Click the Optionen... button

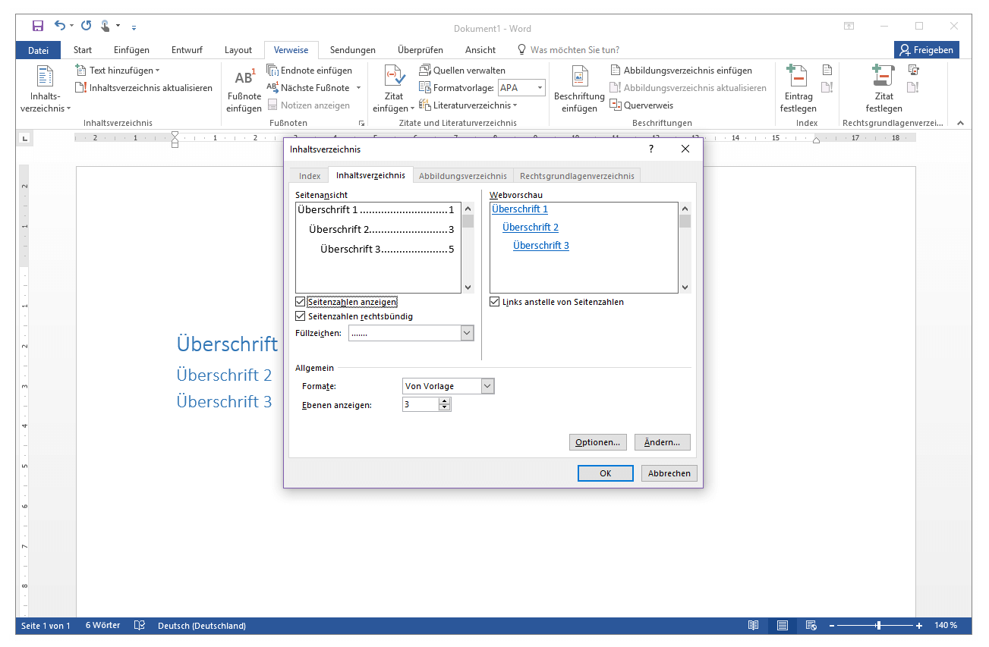click(597, 442)
